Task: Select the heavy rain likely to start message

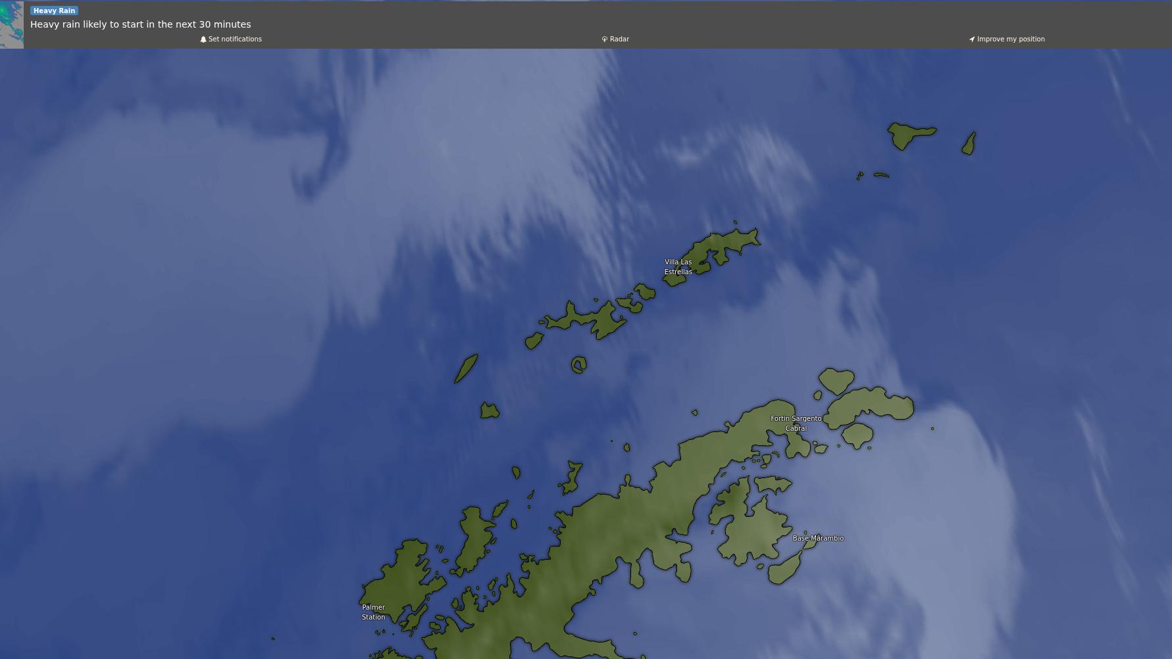Action: [140, 24]
